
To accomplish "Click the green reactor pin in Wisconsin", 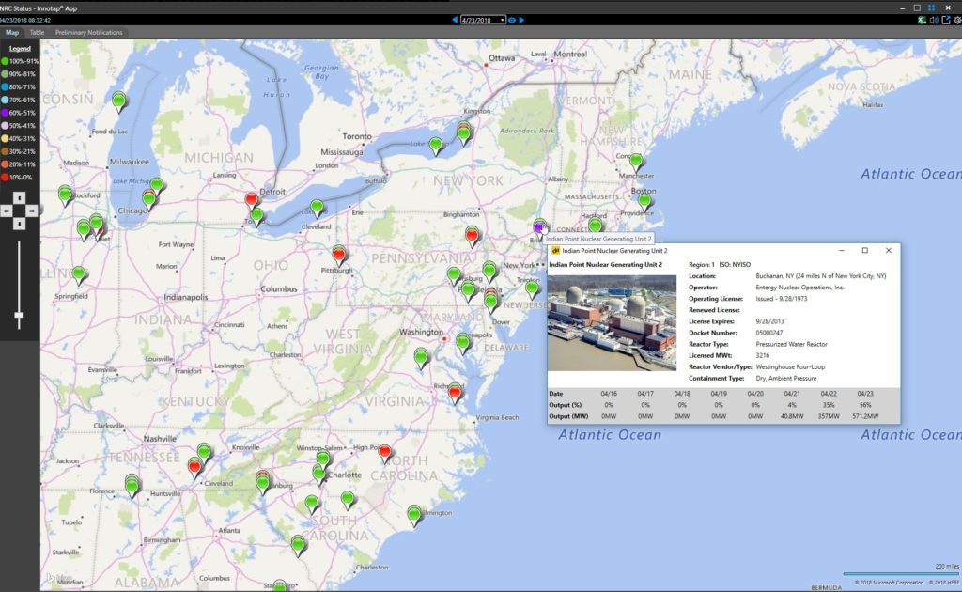I will pos(119,101).
